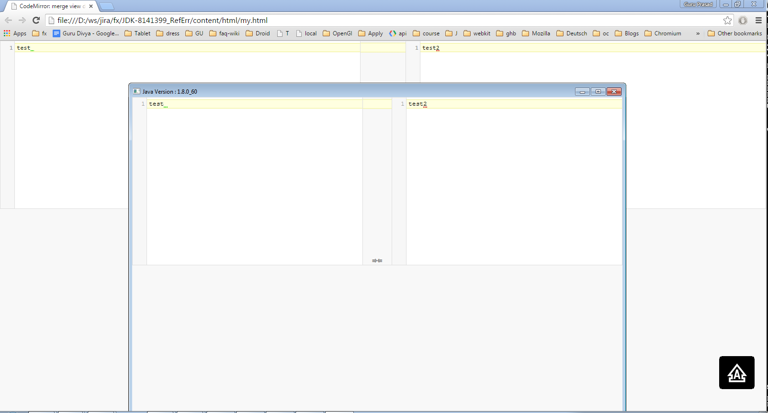Click the black floating badge icon
The height and width of the screenshot is (413, 768).
click(736, 372)
